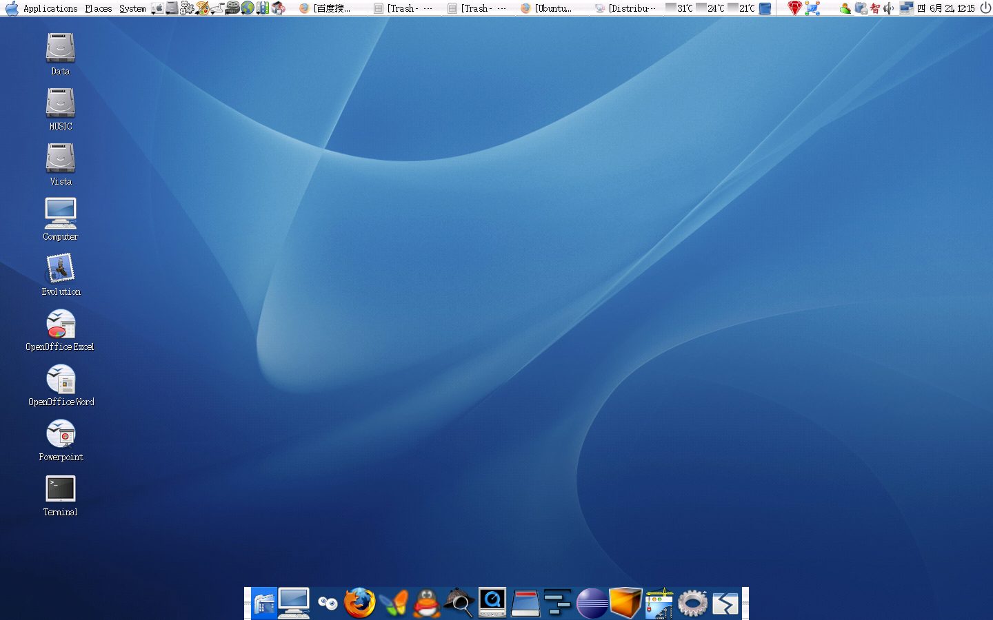Launch the QuickTime player from dock
993x620 pixels.
tap(492, 603)
